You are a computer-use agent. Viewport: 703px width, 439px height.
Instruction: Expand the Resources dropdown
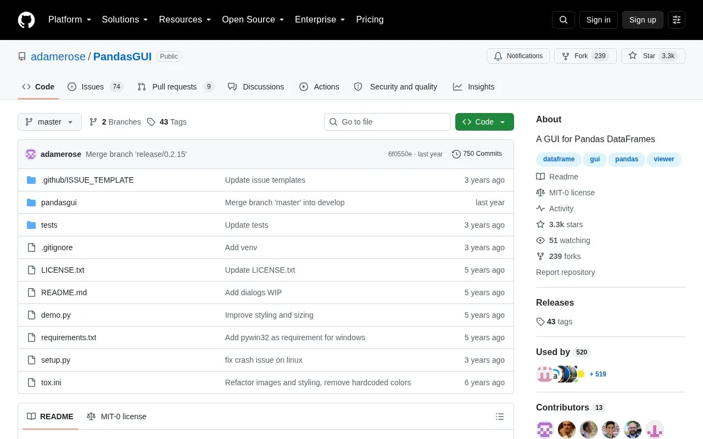[185, 20]
